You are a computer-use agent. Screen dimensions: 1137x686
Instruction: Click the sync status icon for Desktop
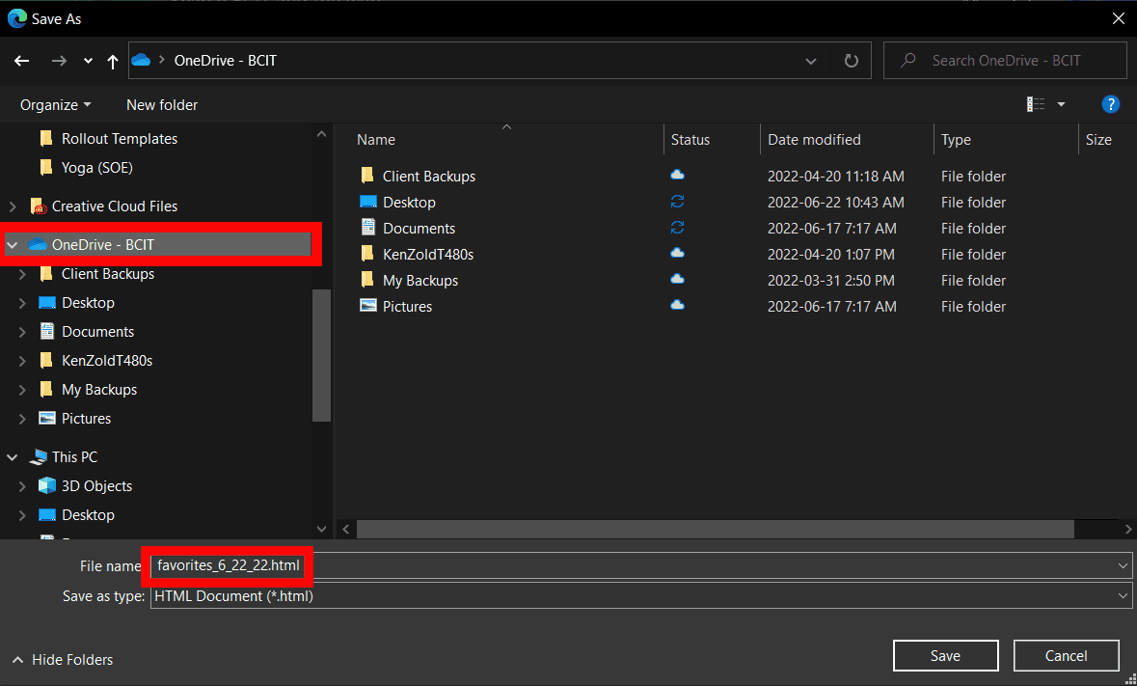click(x=677, y=202)
